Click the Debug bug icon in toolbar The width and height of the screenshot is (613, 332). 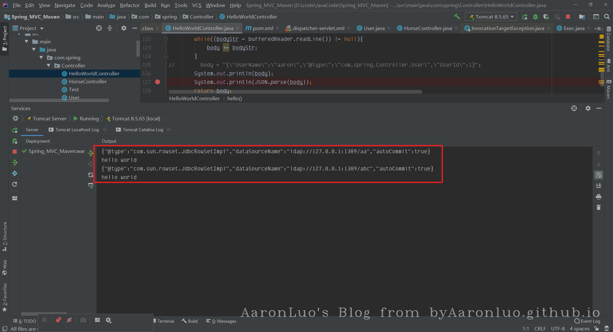click(535, 17)
